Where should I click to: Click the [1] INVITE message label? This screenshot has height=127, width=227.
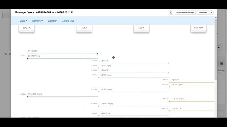point(33,51)
